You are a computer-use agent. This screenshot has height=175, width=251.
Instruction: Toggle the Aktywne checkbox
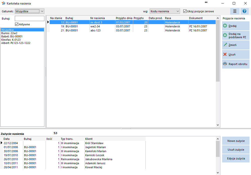coord(17,24)
